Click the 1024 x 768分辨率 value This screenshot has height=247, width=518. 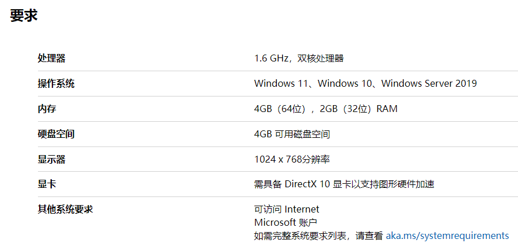(x=292, y=159)
